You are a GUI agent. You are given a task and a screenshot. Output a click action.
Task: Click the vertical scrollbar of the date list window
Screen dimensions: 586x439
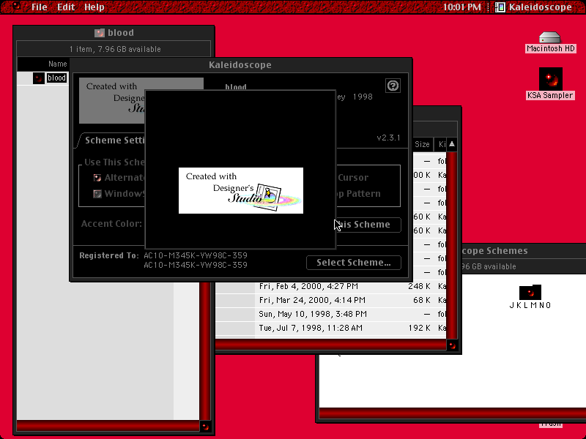pyautogui.click(x=452, y=245)
